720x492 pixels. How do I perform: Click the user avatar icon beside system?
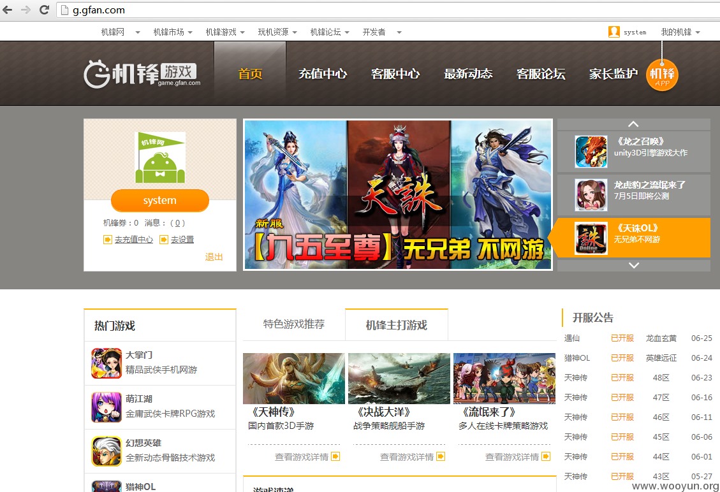click(x=614, y=32)
